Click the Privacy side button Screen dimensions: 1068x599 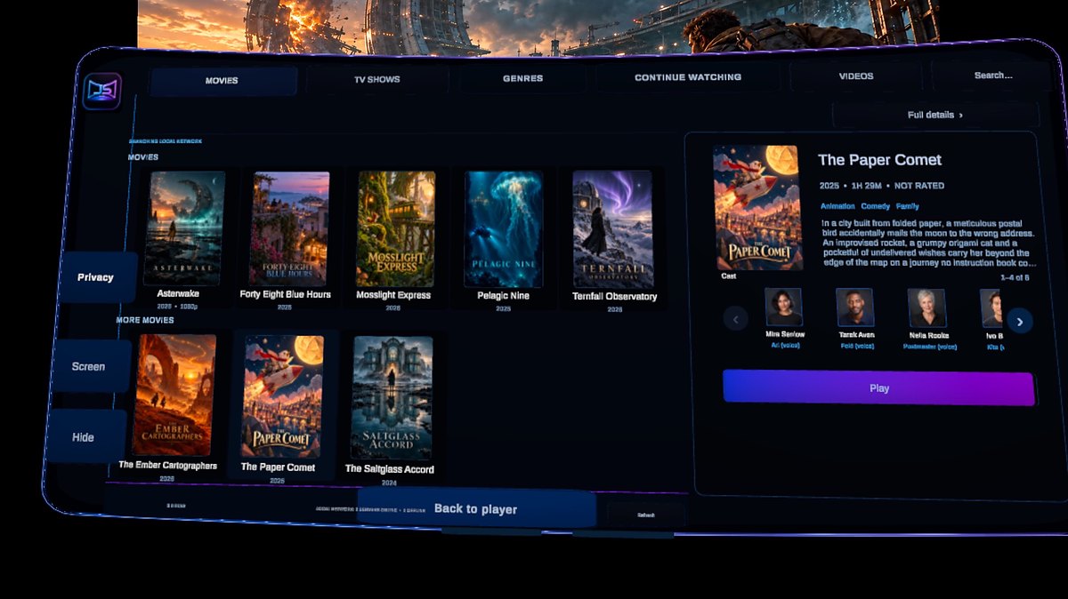(95, 277)
